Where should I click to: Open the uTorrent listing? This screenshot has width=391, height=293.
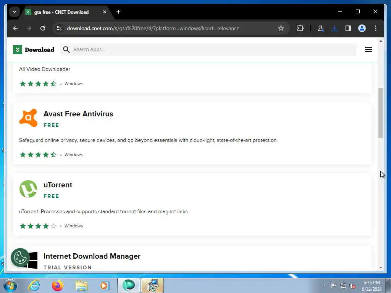pos(58,185)
